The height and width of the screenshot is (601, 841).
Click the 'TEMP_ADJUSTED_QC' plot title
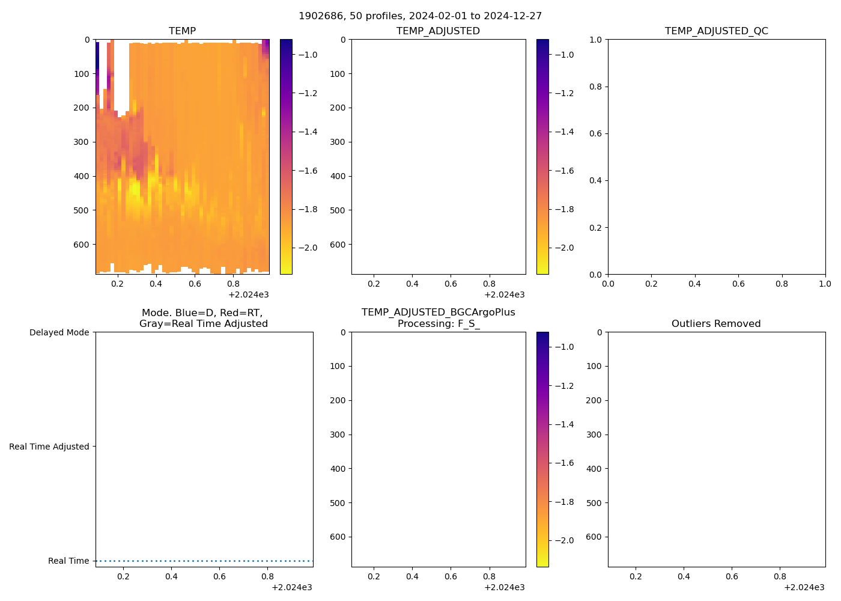716,31
